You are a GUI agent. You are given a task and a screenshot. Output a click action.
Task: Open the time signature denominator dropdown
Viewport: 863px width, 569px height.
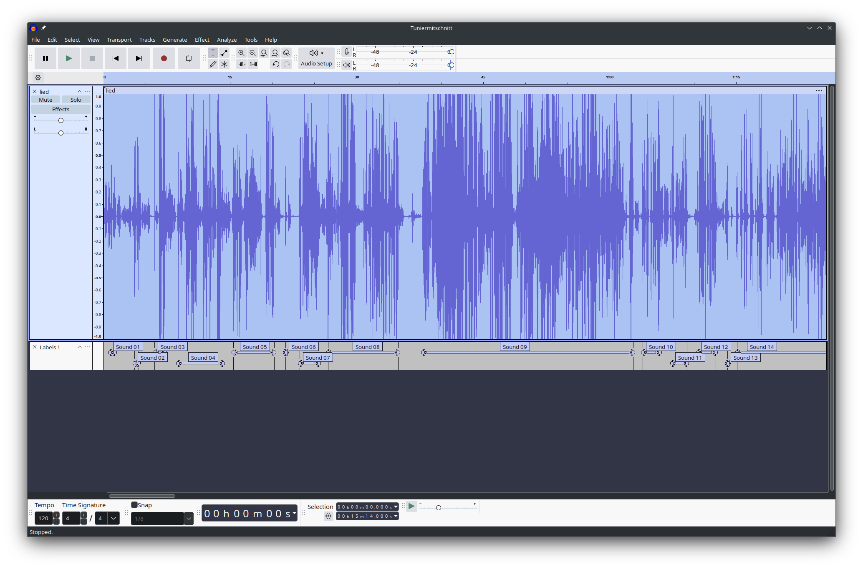[x=114, y=518]
